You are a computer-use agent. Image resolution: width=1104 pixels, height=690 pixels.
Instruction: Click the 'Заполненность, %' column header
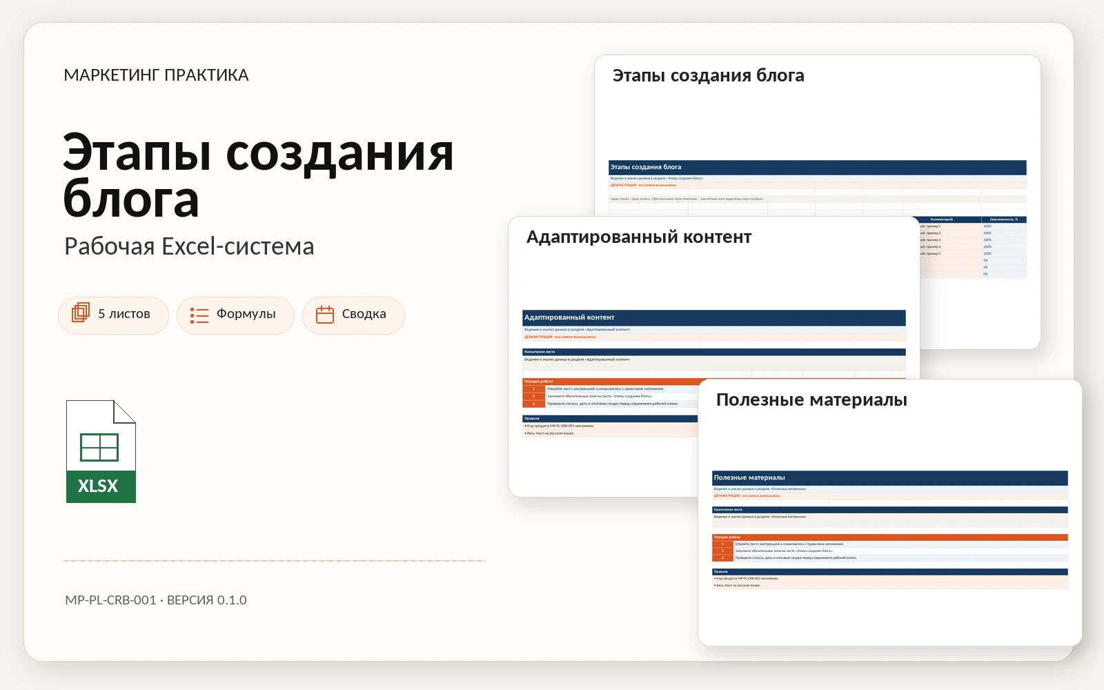(x=1004, y=219)
